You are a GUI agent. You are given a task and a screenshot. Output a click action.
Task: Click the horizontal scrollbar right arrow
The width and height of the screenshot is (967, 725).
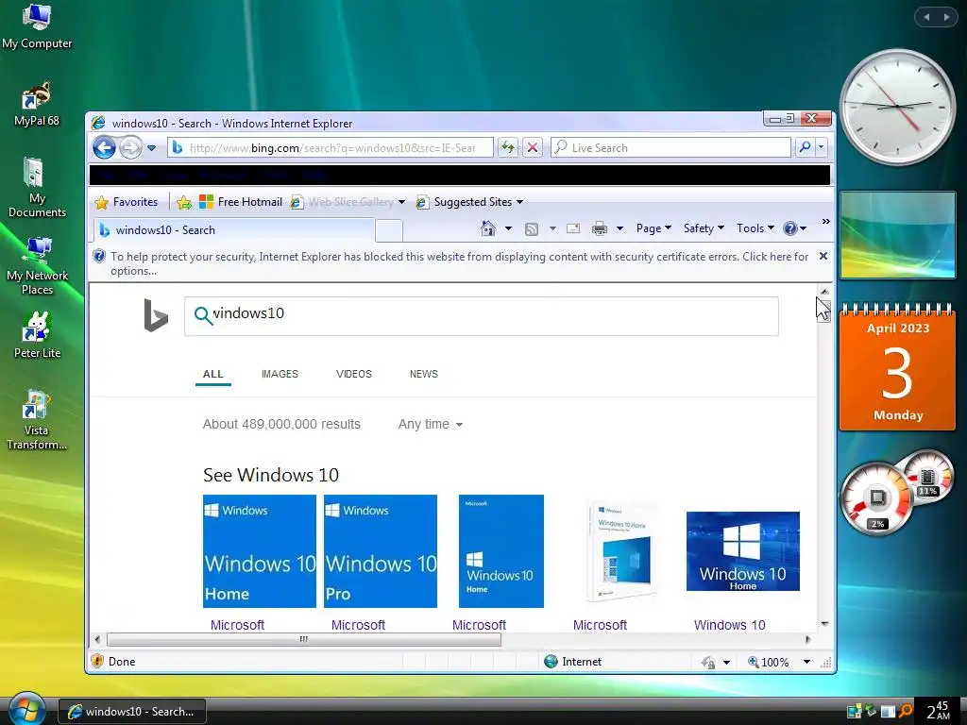(x=808, y=639)
